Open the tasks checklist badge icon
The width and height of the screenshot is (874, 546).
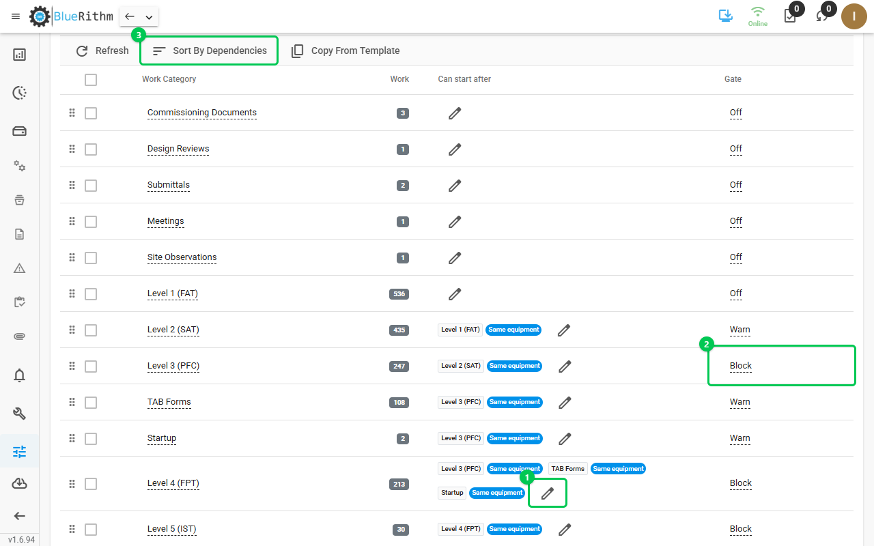pyautogui.click(x=790, y=16)
